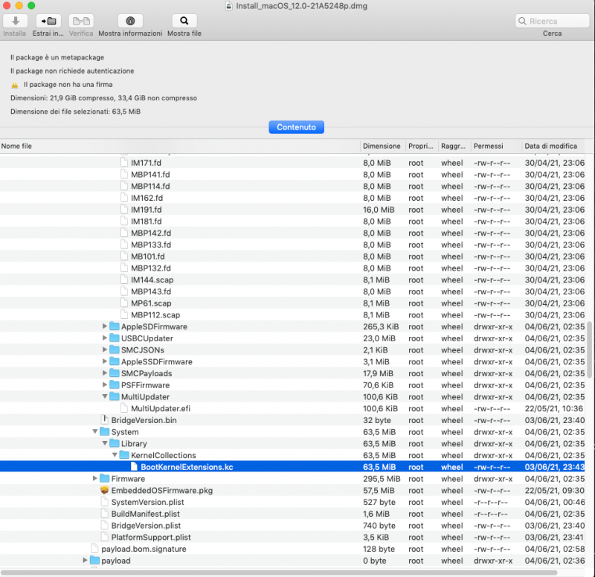Click the Mostra file magnifier icon
The image size is (595, 577).
click(184, 22)
